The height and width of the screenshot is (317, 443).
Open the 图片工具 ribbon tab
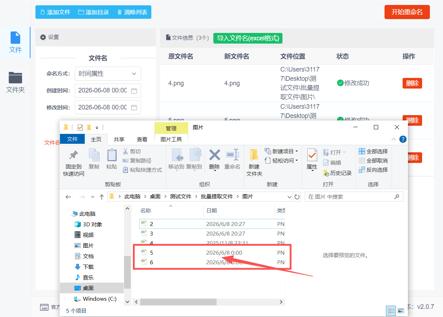171,140
